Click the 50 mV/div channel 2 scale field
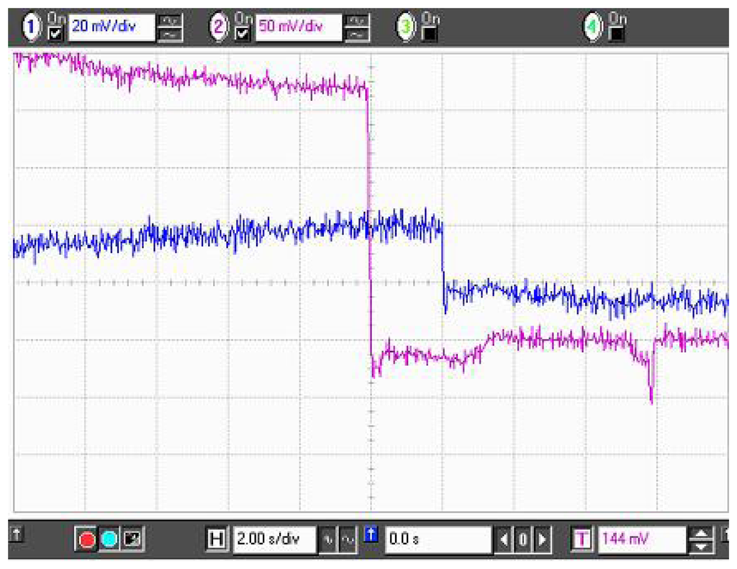This screenshot has width=737, height=569. [x=298, y=28]
